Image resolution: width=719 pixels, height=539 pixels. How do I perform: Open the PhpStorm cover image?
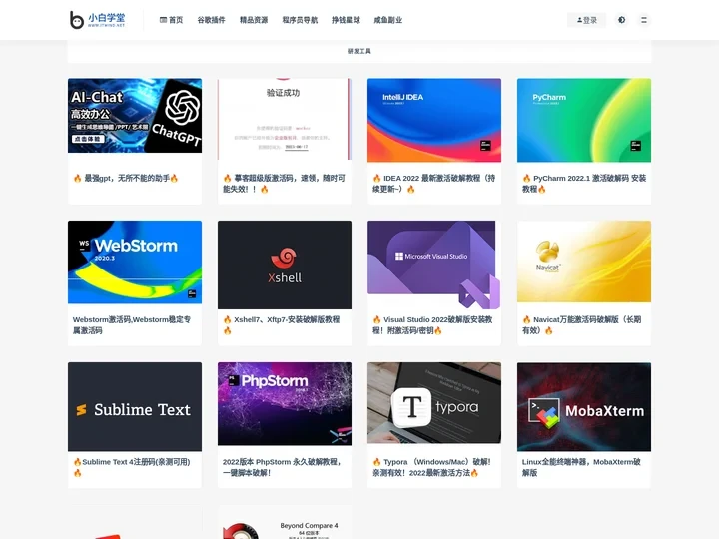point(285,404)
